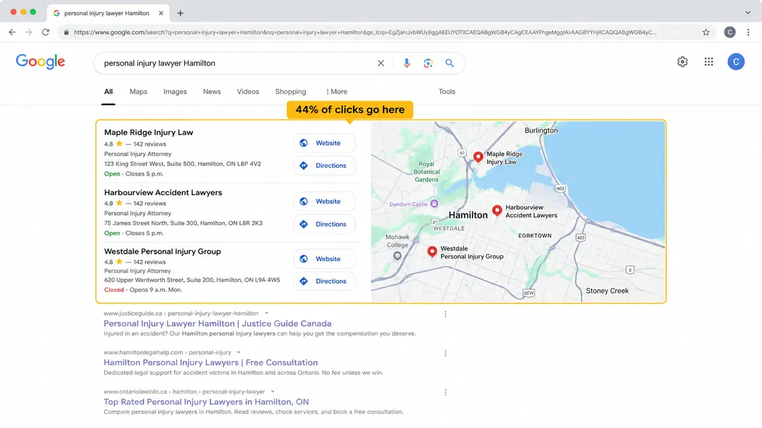Screen dimensions: 762x428
Task: Open Hamilton Personal Injury Lawyers Free Consultation link
Action: click(x=211, y=363)
